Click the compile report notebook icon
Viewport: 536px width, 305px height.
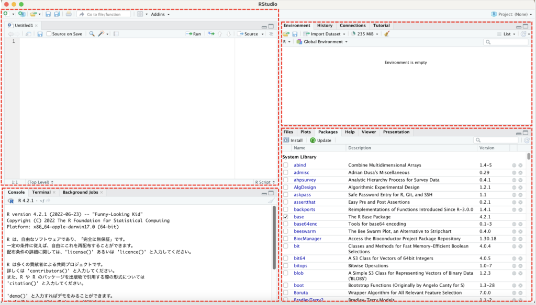116,34
